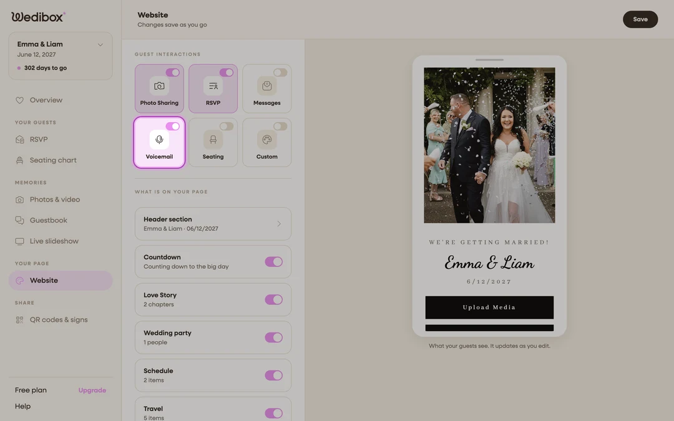Turn off the Schedule section toggle

(274, 375)
